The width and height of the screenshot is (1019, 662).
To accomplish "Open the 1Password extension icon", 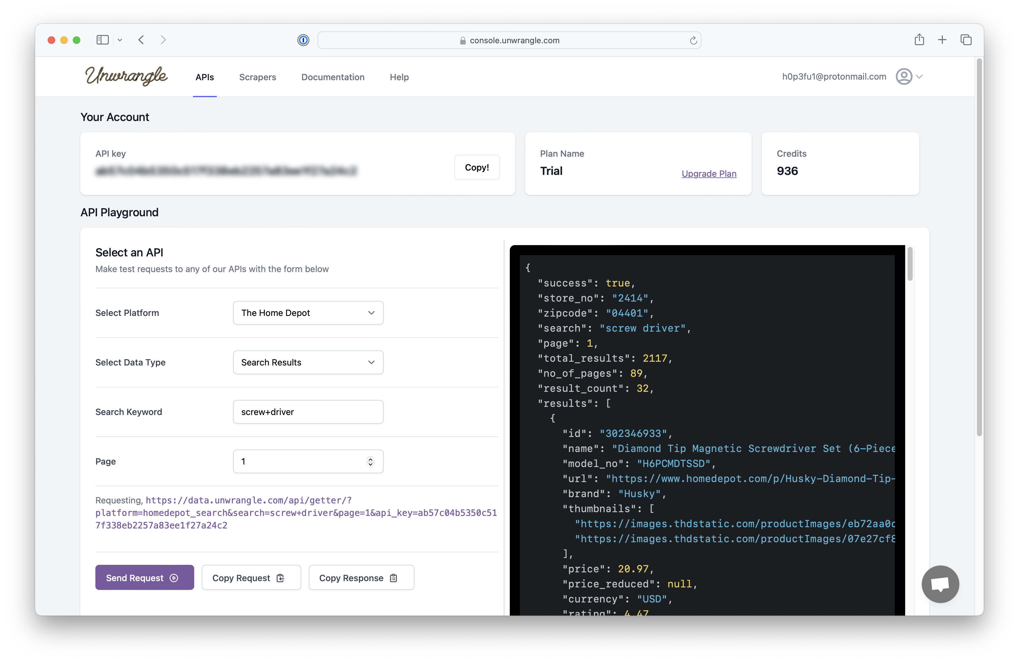I will click(303, 40).
